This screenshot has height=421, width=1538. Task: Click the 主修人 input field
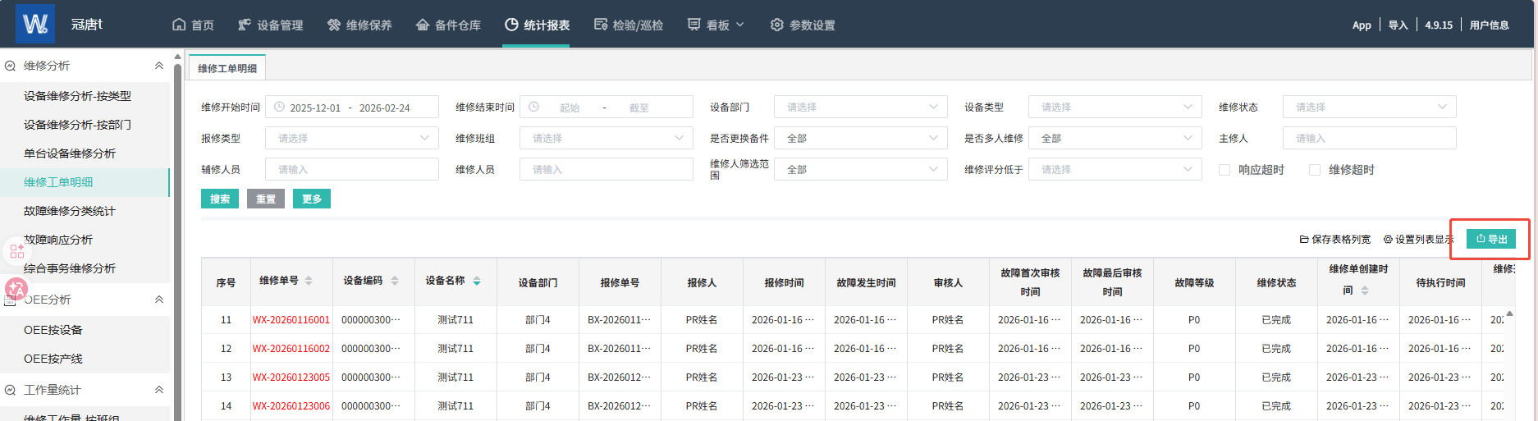[1369, 139]
